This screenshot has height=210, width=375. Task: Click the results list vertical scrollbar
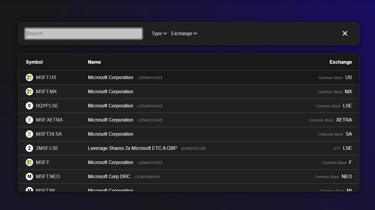358,94
